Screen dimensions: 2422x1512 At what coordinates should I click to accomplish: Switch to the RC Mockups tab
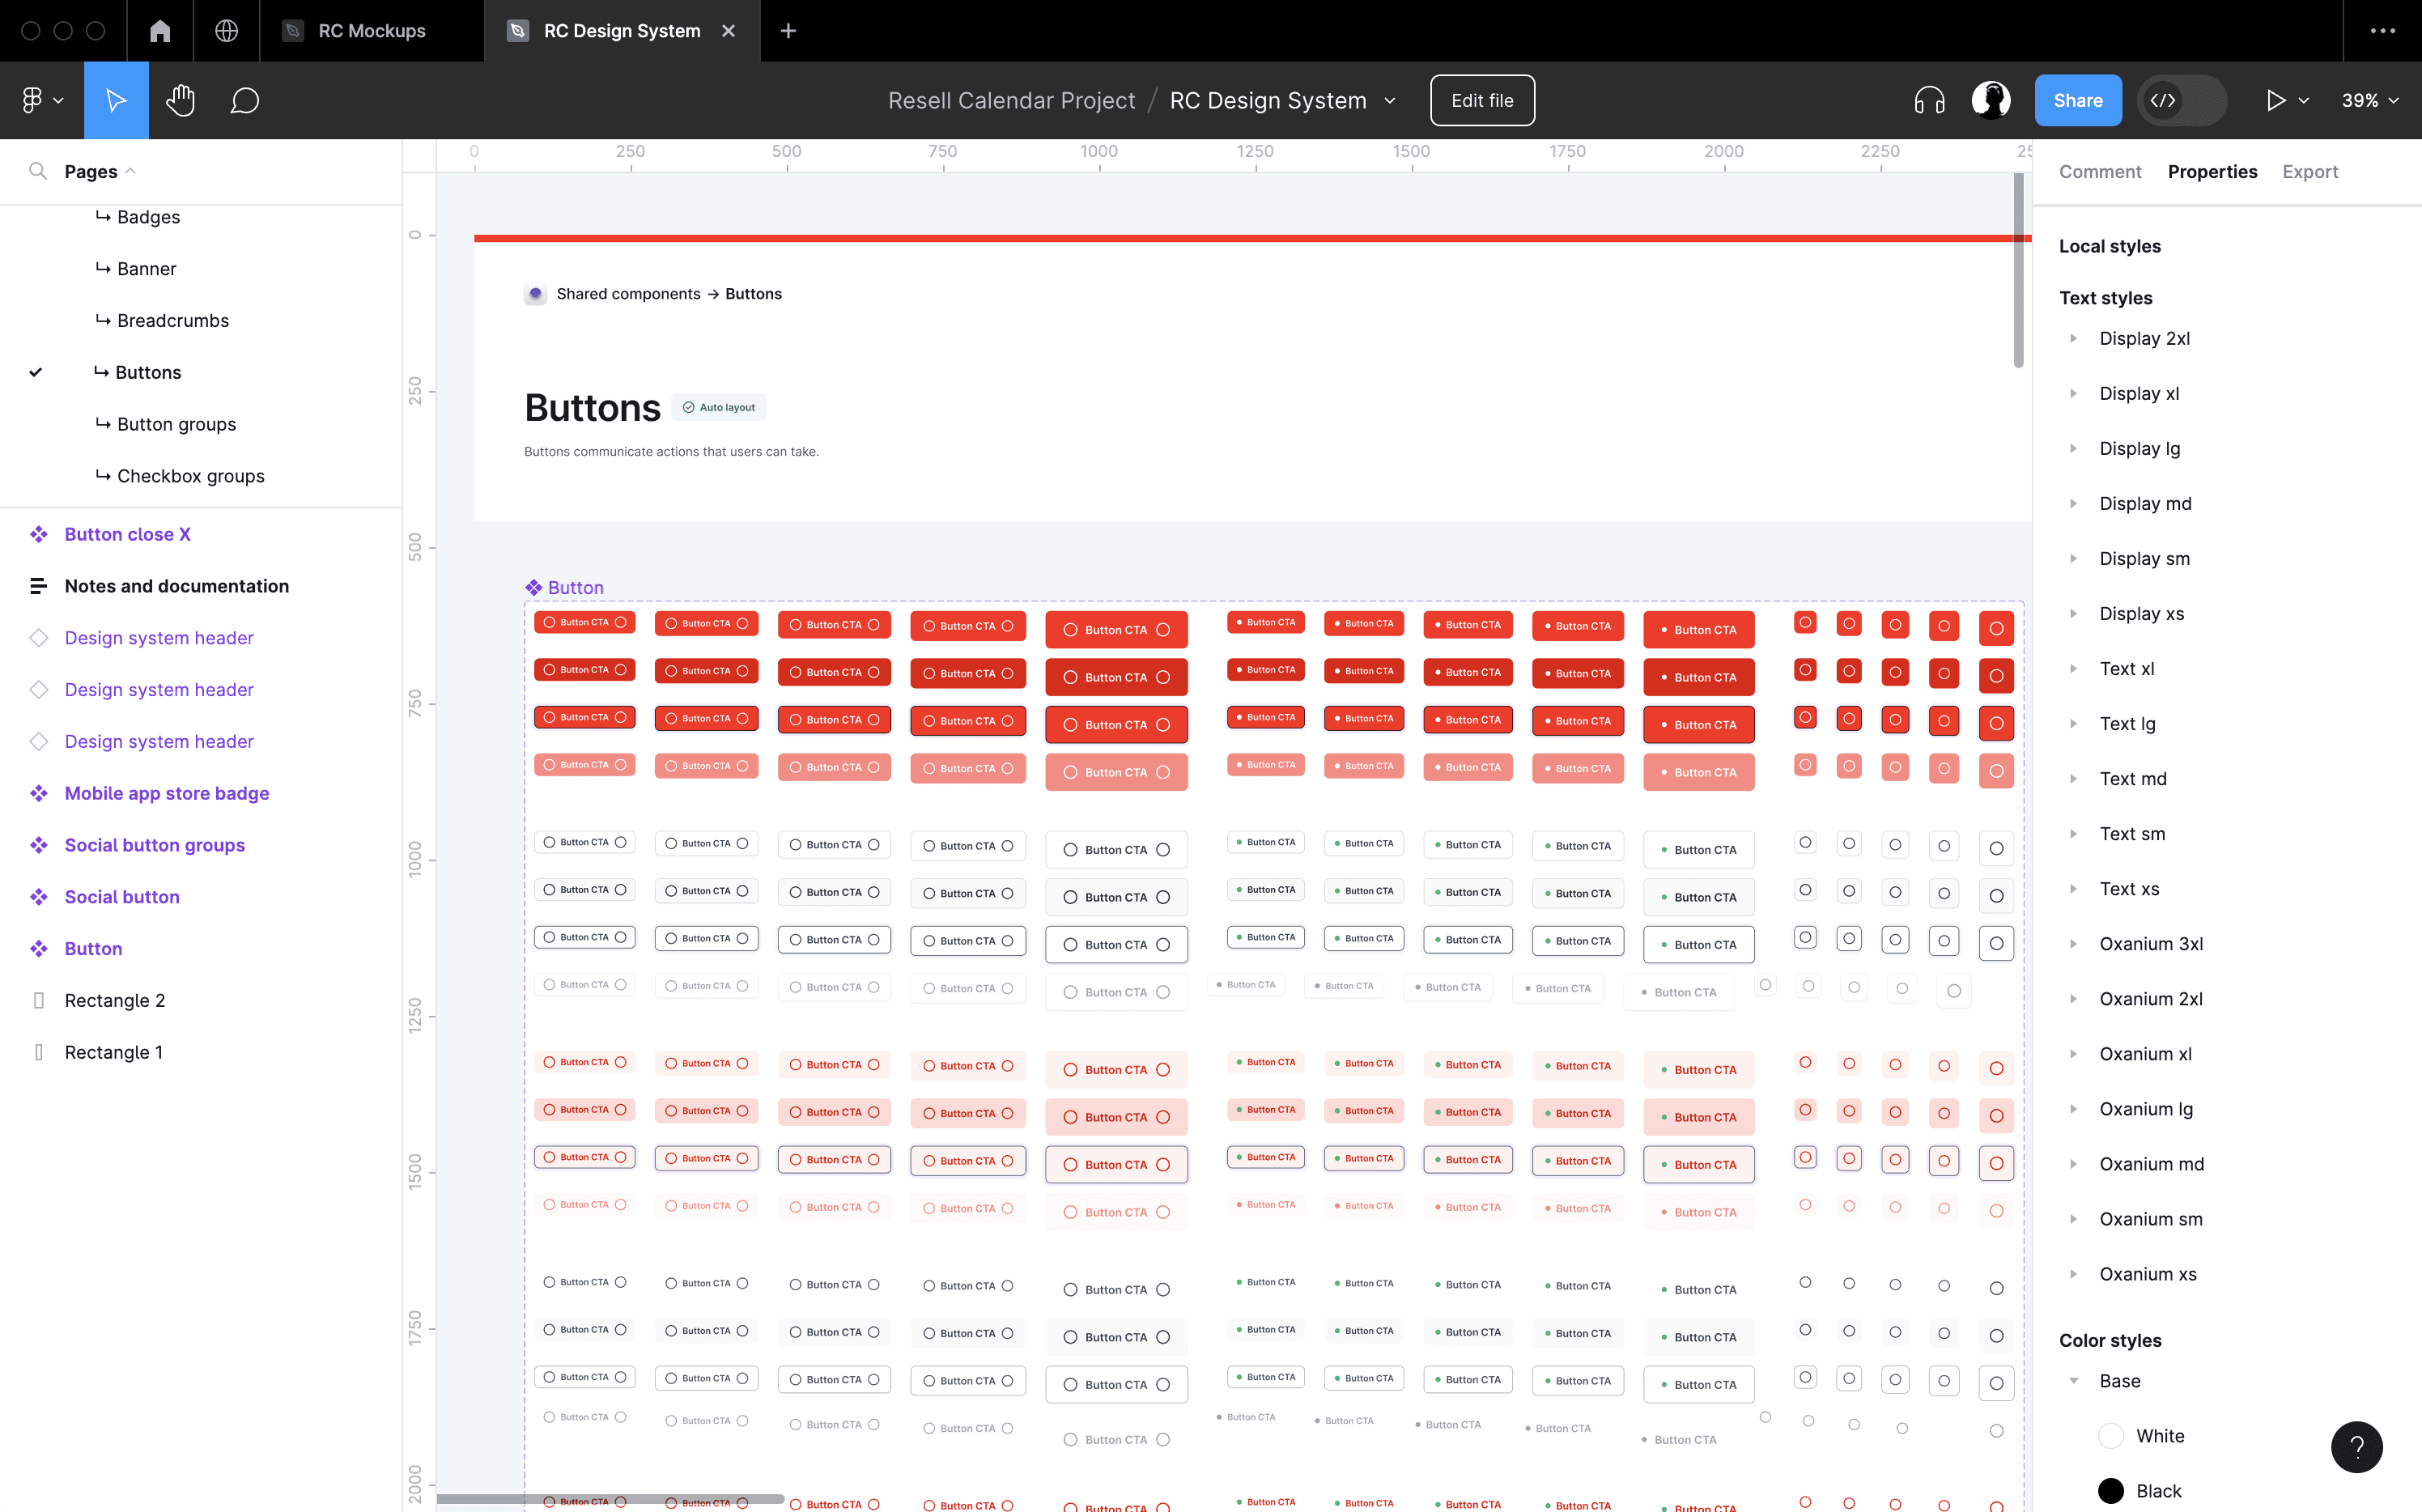tap(371, 31)
